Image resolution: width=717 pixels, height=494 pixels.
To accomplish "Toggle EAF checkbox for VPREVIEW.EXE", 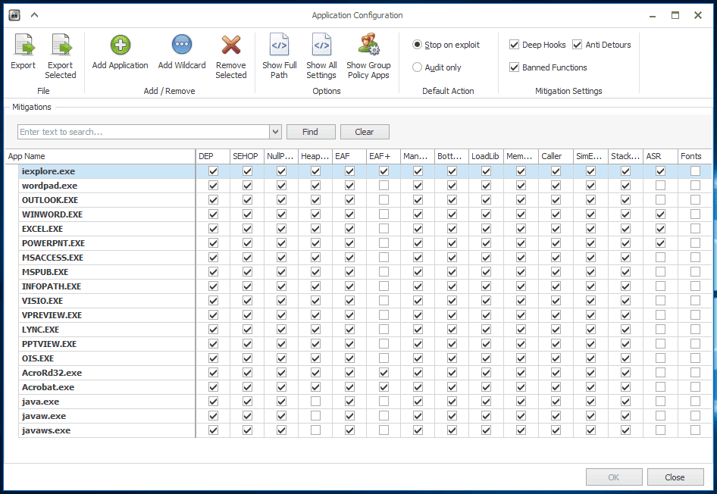I will pos(350,315).
